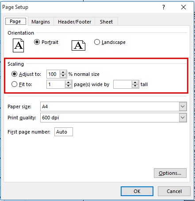Open the Sheet tab
The image size is (195, 201).
click(x=106, y=22)
